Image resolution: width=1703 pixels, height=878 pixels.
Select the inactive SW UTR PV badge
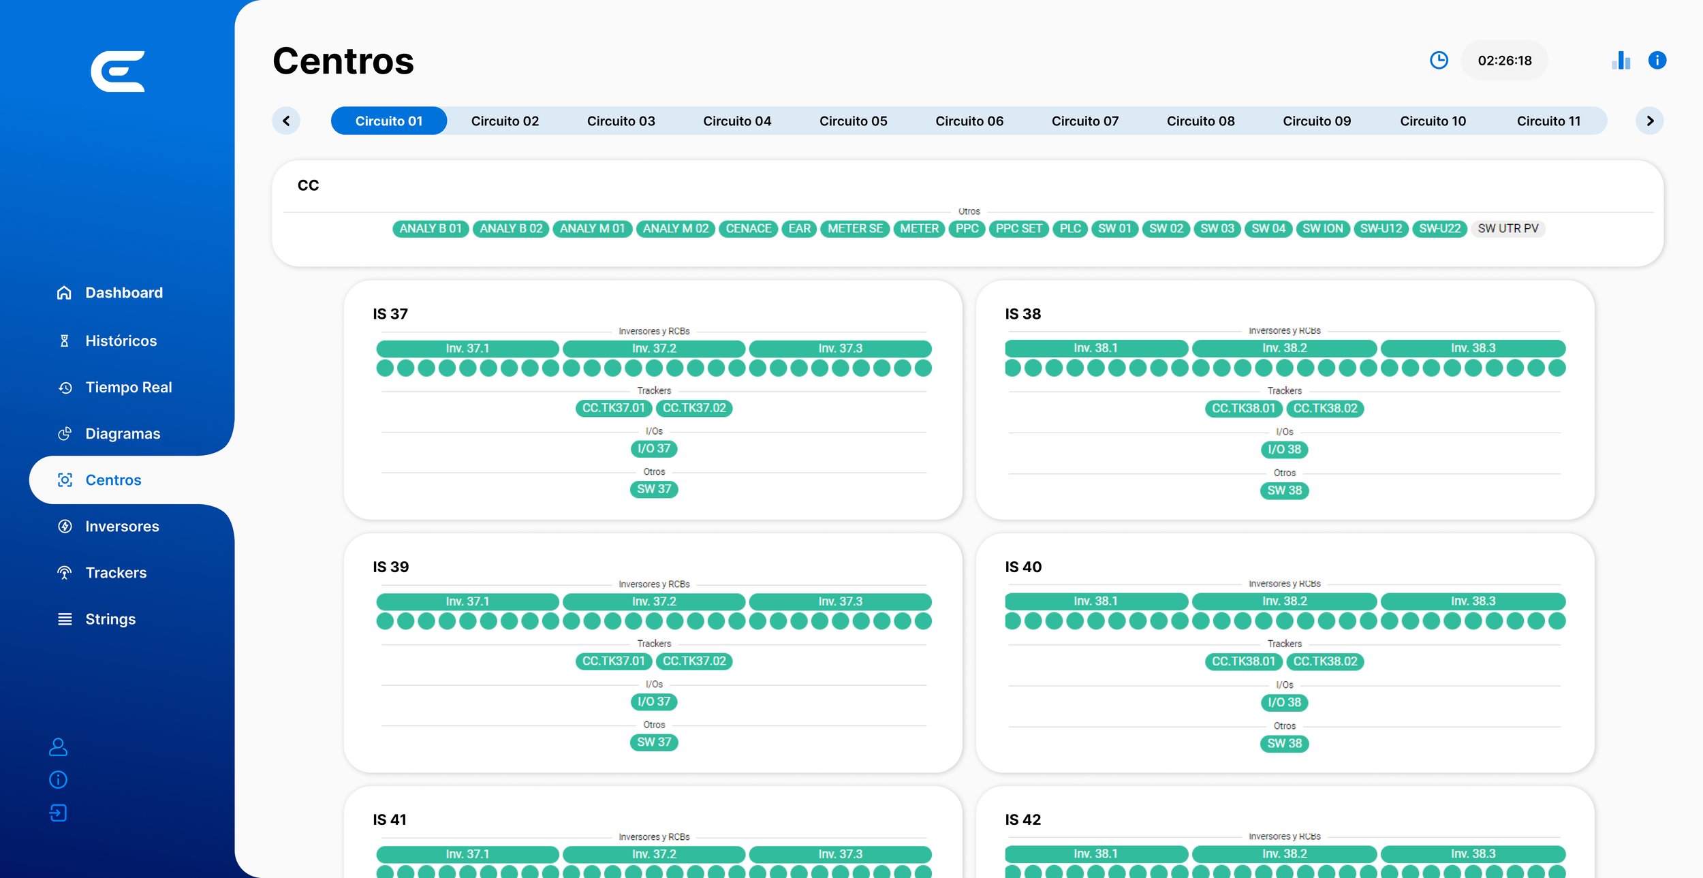tap(1508, 229)
